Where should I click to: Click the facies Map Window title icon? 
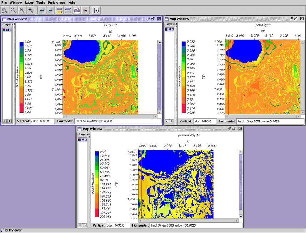(x=4, y=19)
